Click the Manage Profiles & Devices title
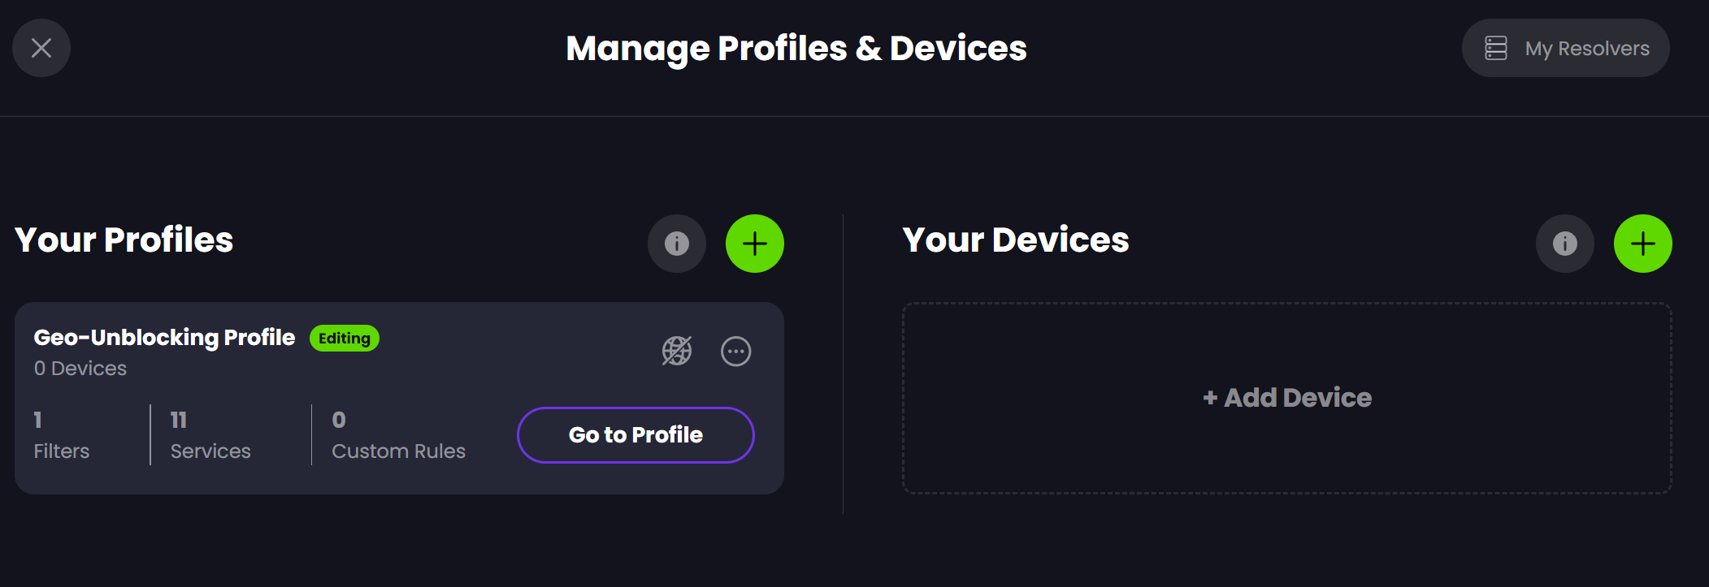This screenshot has width=1709, height=587. point(796,49)
